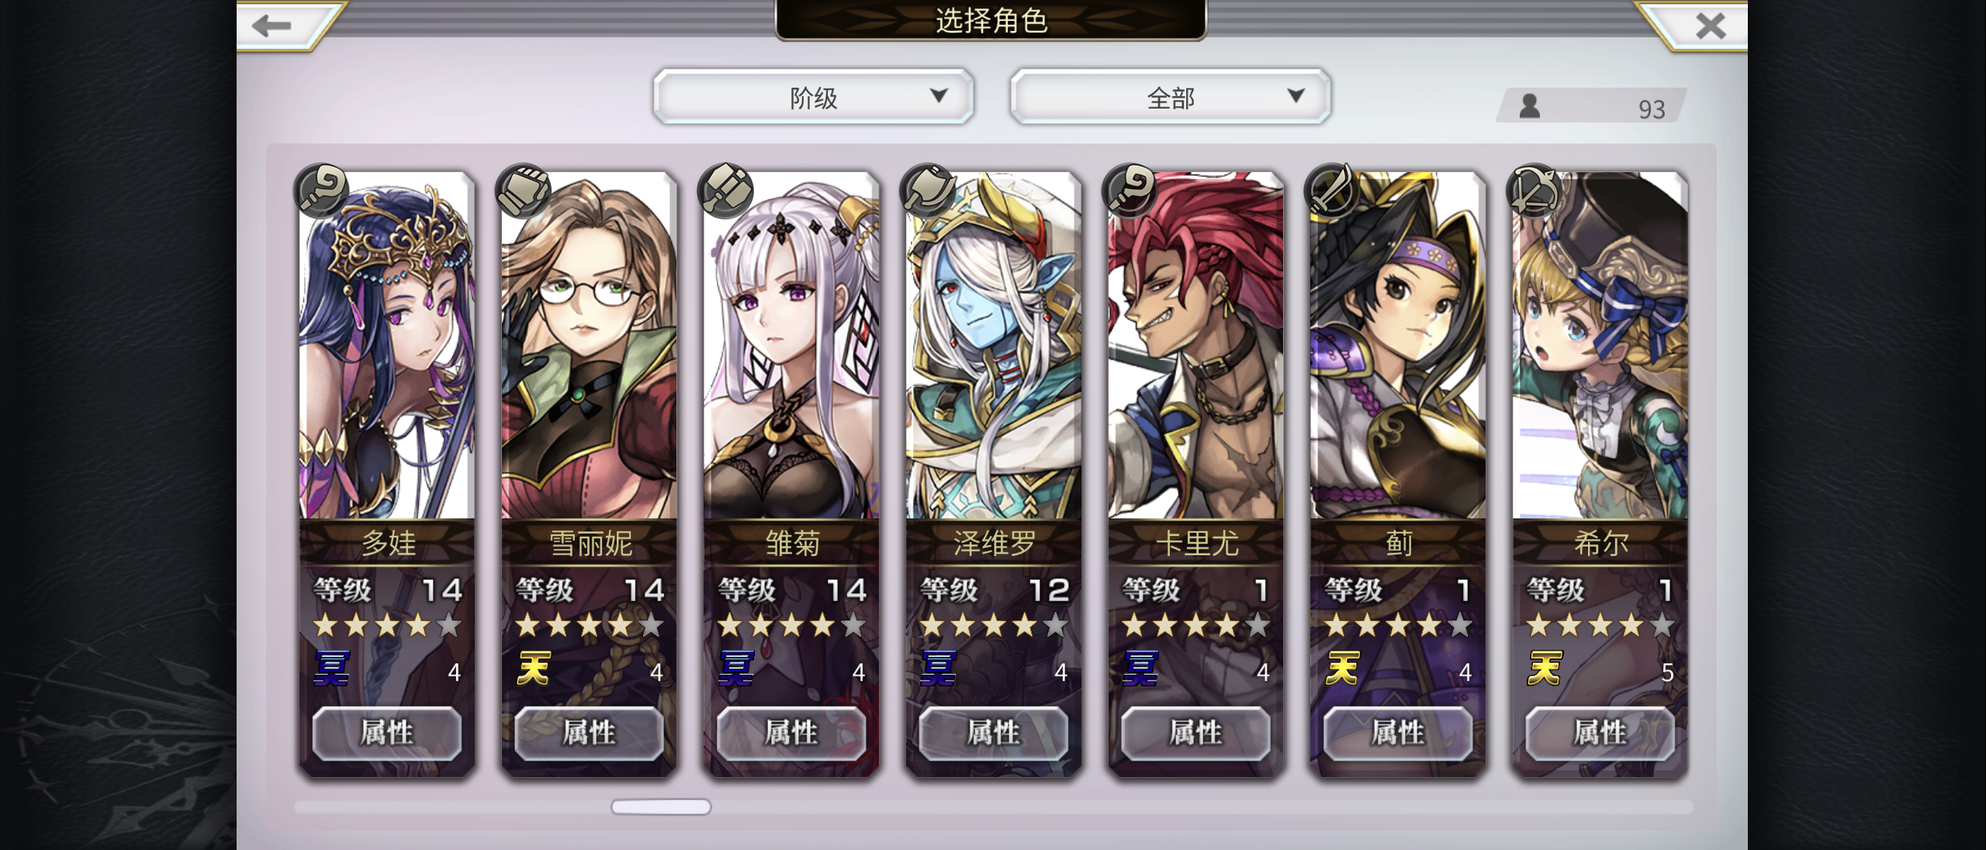Click the back arrow icon
The width and height of the screenshot is (1986, 850).
(x=272, y=26)
